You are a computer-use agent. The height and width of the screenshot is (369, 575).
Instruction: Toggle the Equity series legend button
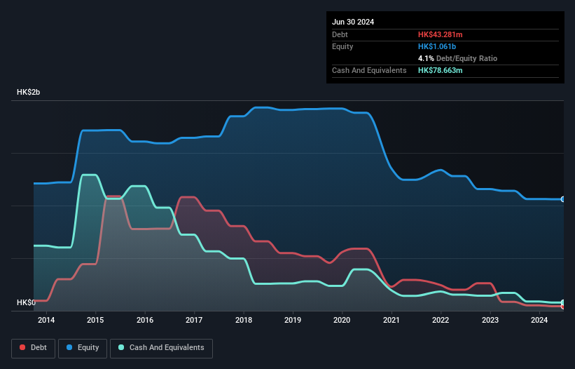tap(83, 348)
